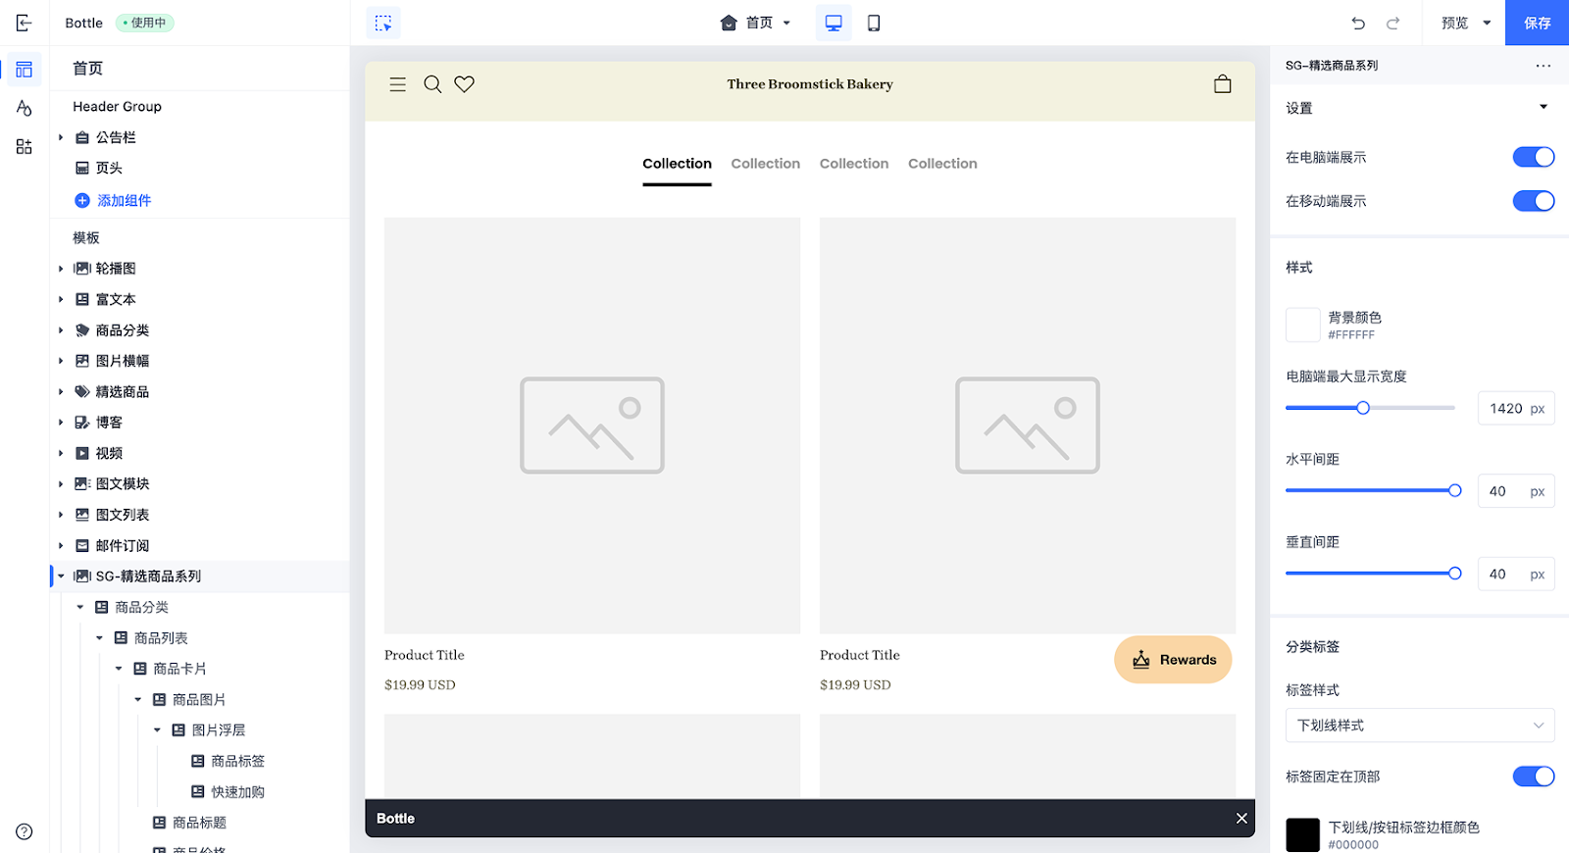This screenshot has height=853, width=1569.
Task: Open the theme style settings sidebar icon
Action: point(25,108)
